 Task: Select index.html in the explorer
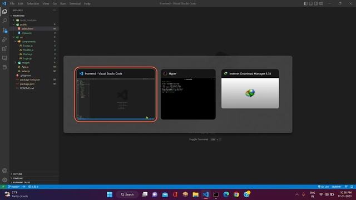pos(27,29)
